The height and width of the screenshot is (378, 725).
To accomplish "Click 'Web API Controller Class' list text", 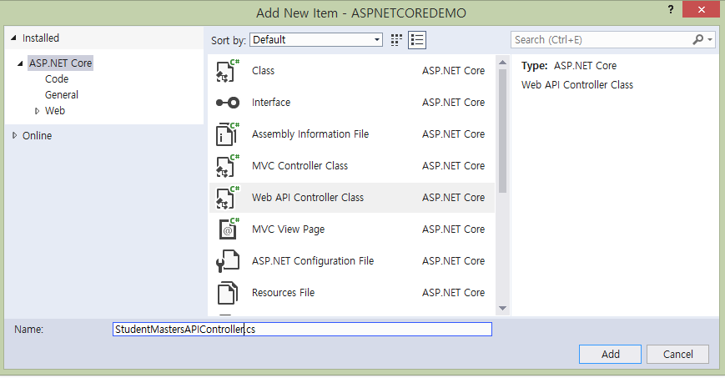I will [308, 198].
